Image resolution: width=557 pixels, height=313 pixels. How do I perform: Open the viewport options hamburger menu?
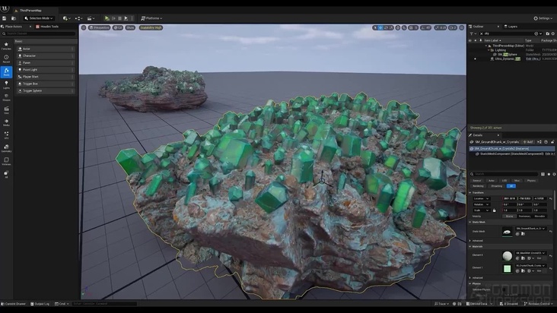click(x=84, y=27)
